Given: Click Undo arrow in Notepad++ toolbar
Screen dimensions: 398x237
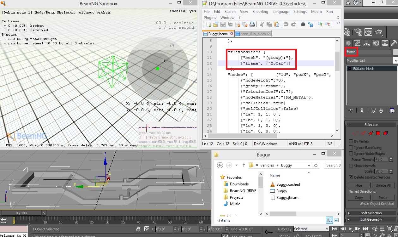Looking at the screenshot, I should 286,24.
